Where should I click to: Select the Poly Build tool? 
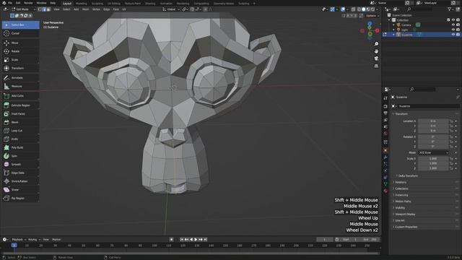point(20,147)
